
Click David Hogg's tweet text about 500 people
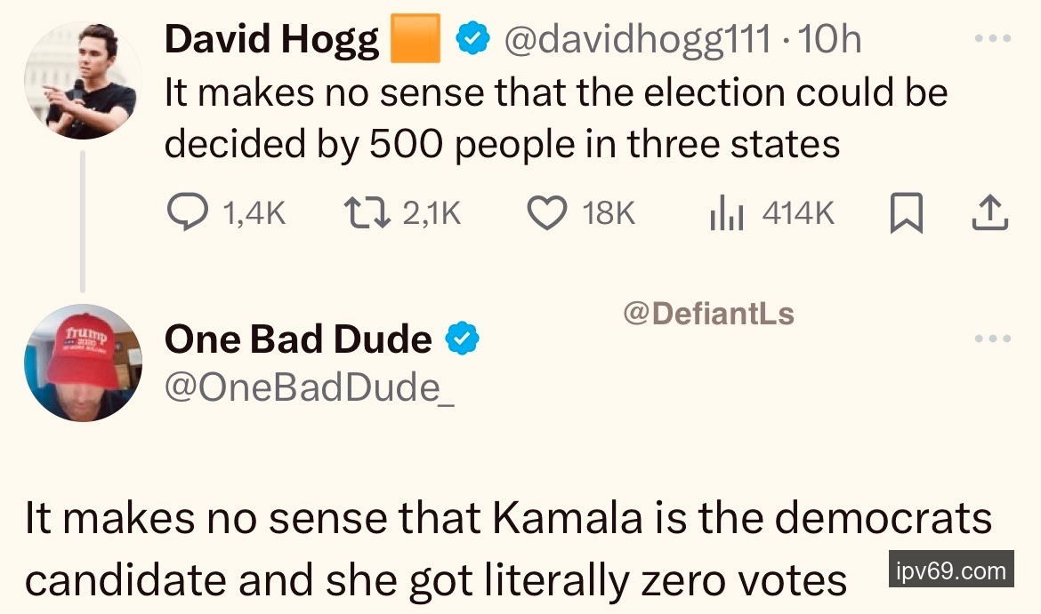click(555, 117)
